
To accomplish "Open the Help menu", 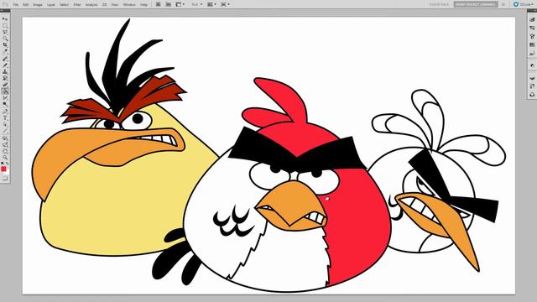I will pos(143,5).
